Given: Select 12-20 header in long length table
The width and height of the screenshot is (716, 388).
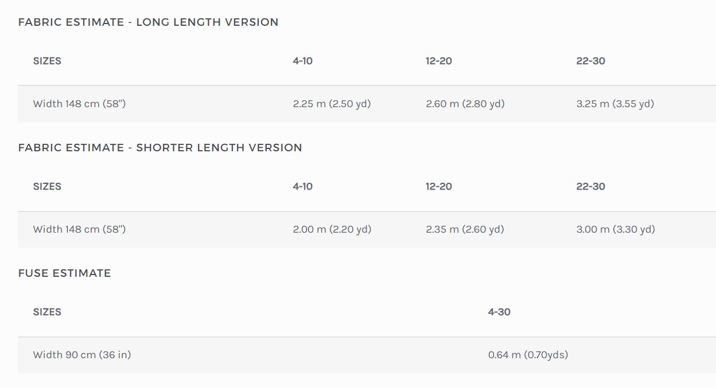Looking at the screenshot, I should [x=439, y=61].
